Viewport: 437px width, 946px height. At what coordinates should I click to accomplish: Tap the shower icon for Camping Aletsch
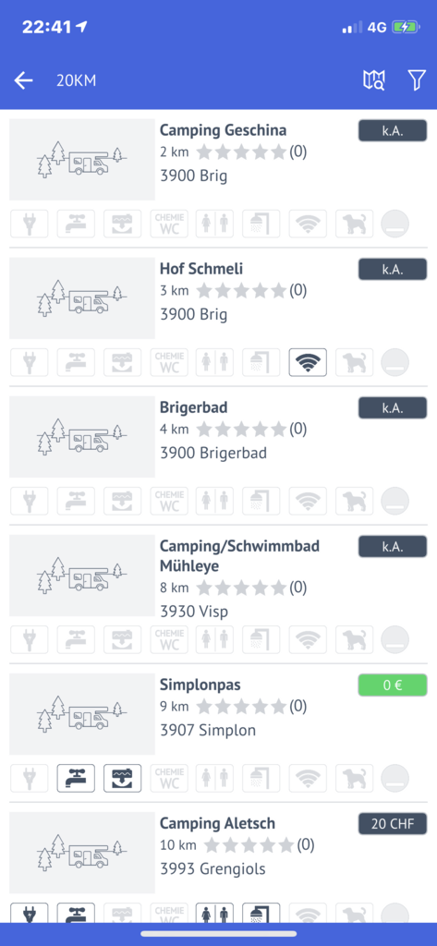pyautogui.click(x=261, y=912)
